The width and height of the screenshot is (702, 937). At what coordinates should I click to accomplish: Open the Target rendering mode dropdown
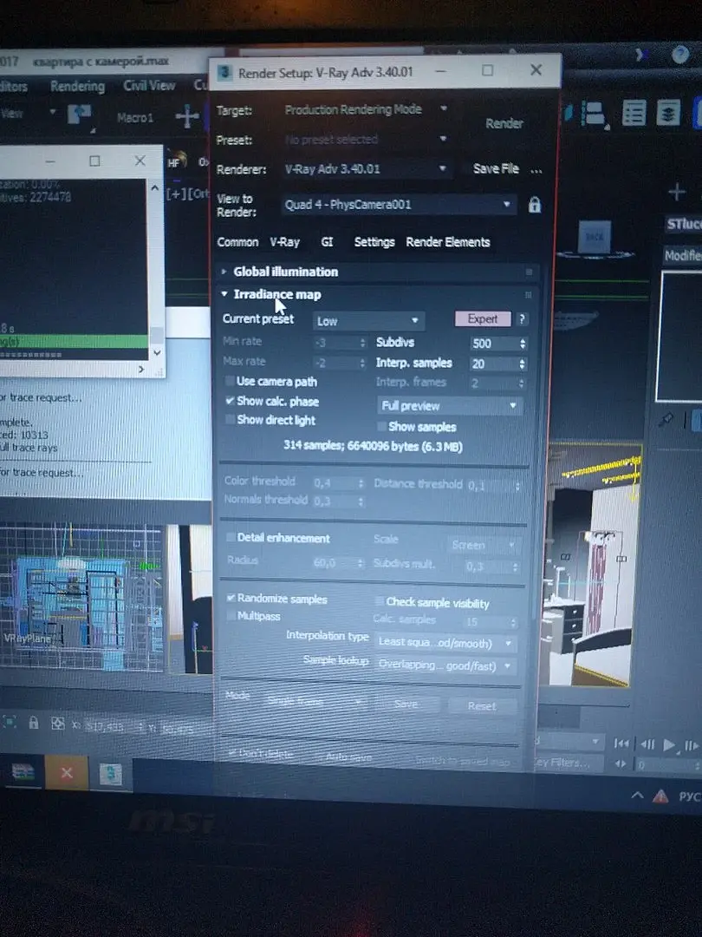pyautogui.click(x=366, y=109)
